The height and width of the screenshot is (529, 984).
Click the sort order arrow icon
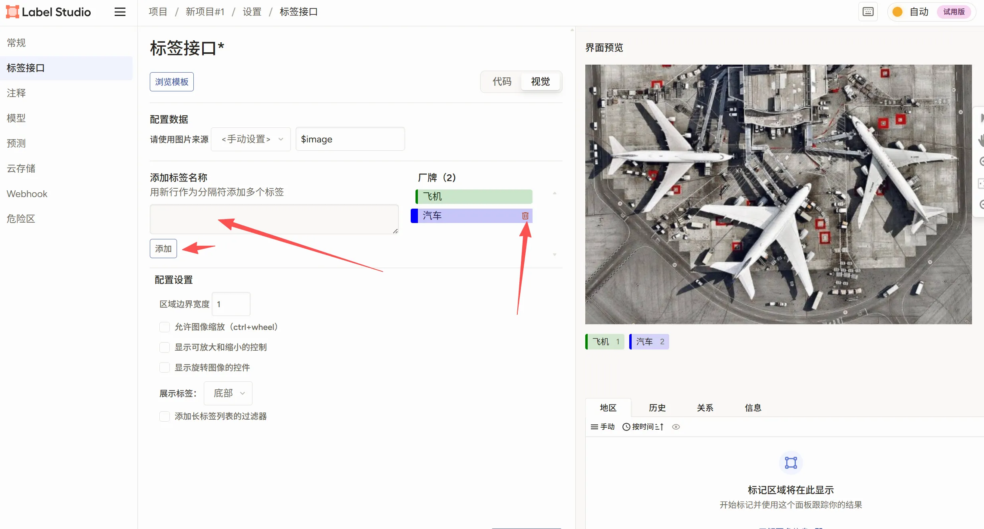click(x=659, y=427)
